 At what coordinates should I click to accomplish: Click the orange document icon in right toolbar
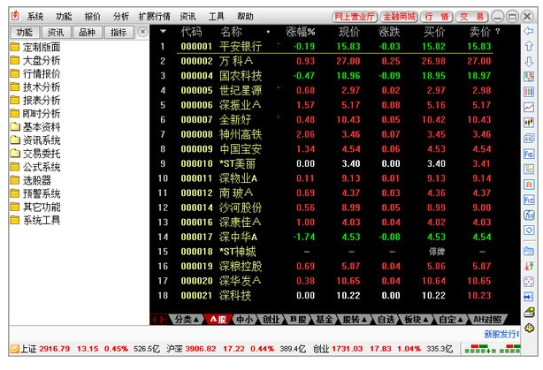pos(529,185)
